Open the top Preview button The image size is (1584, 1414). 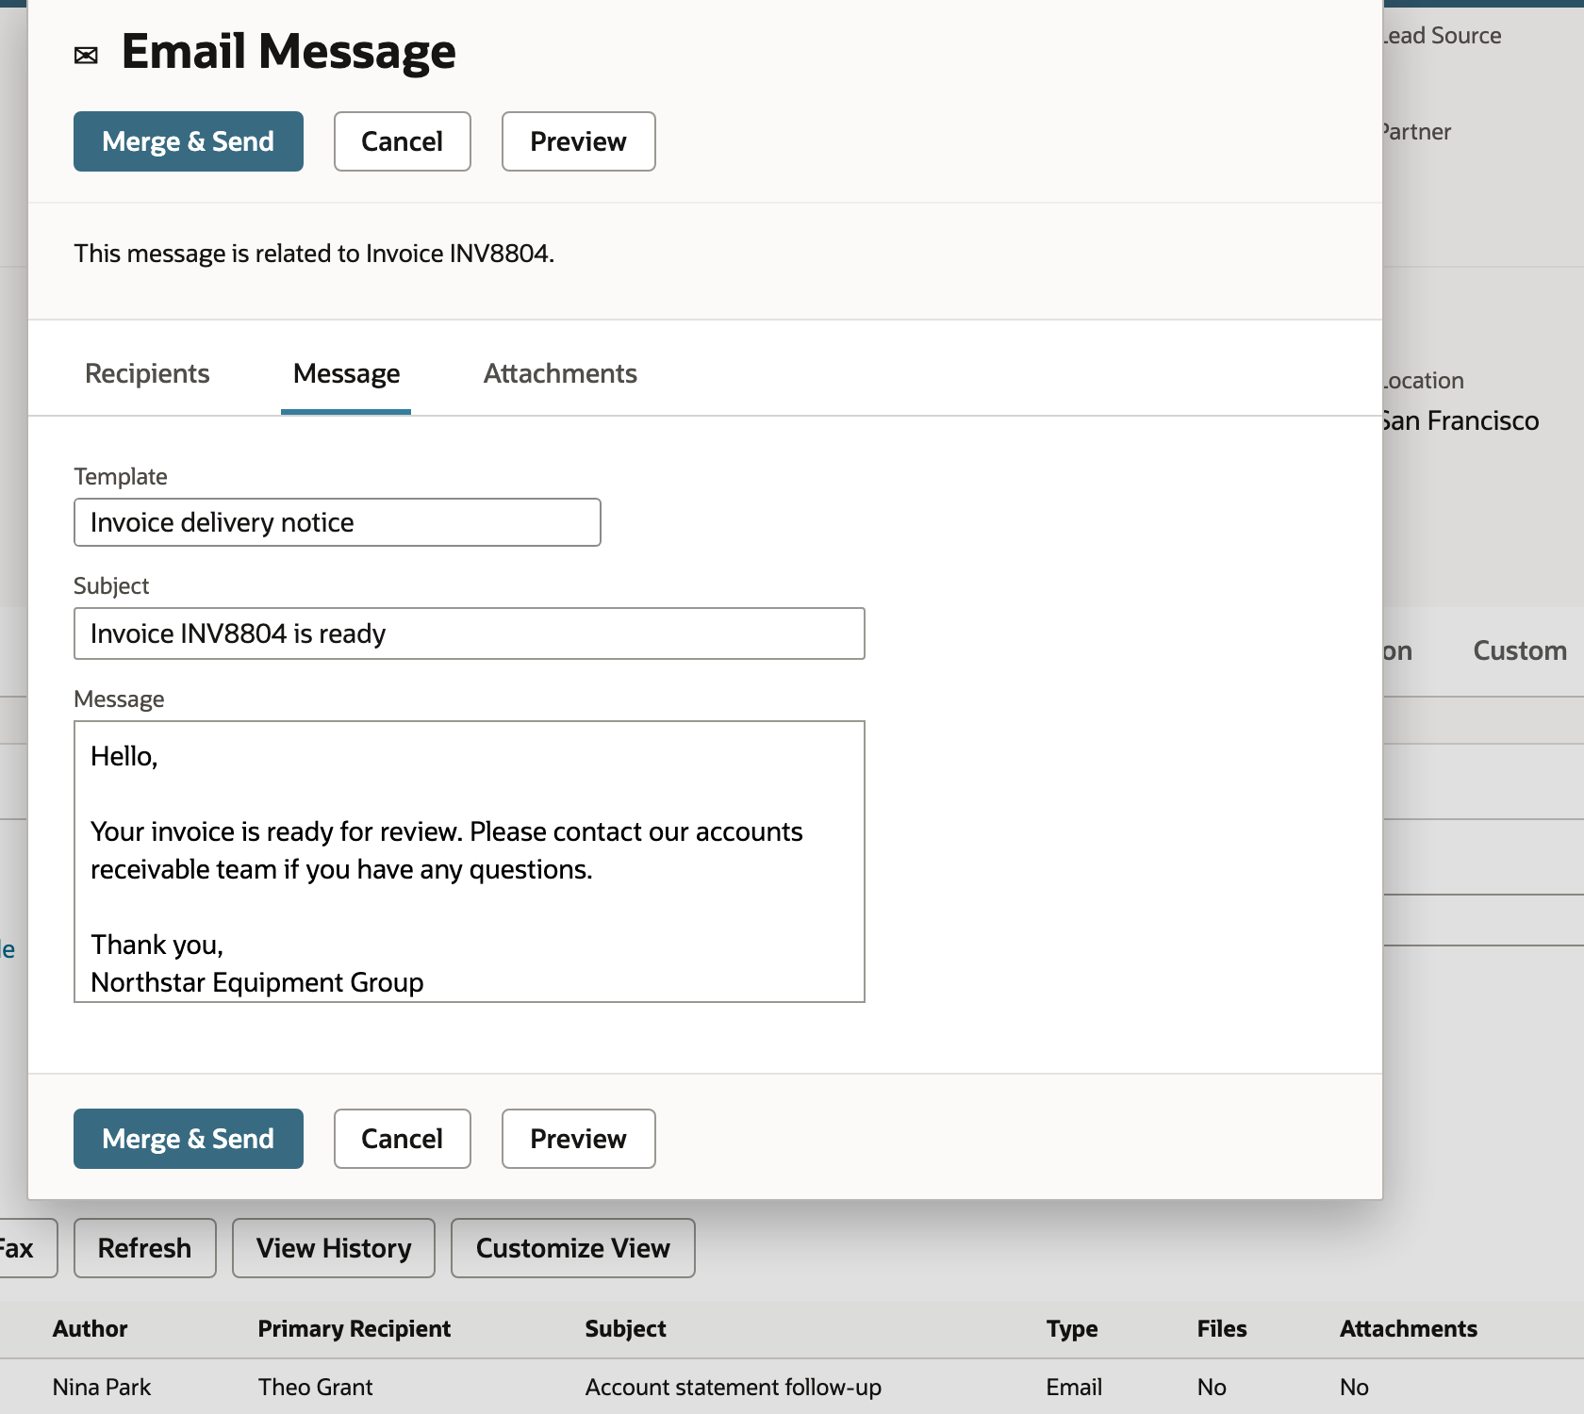coord(579,141)
